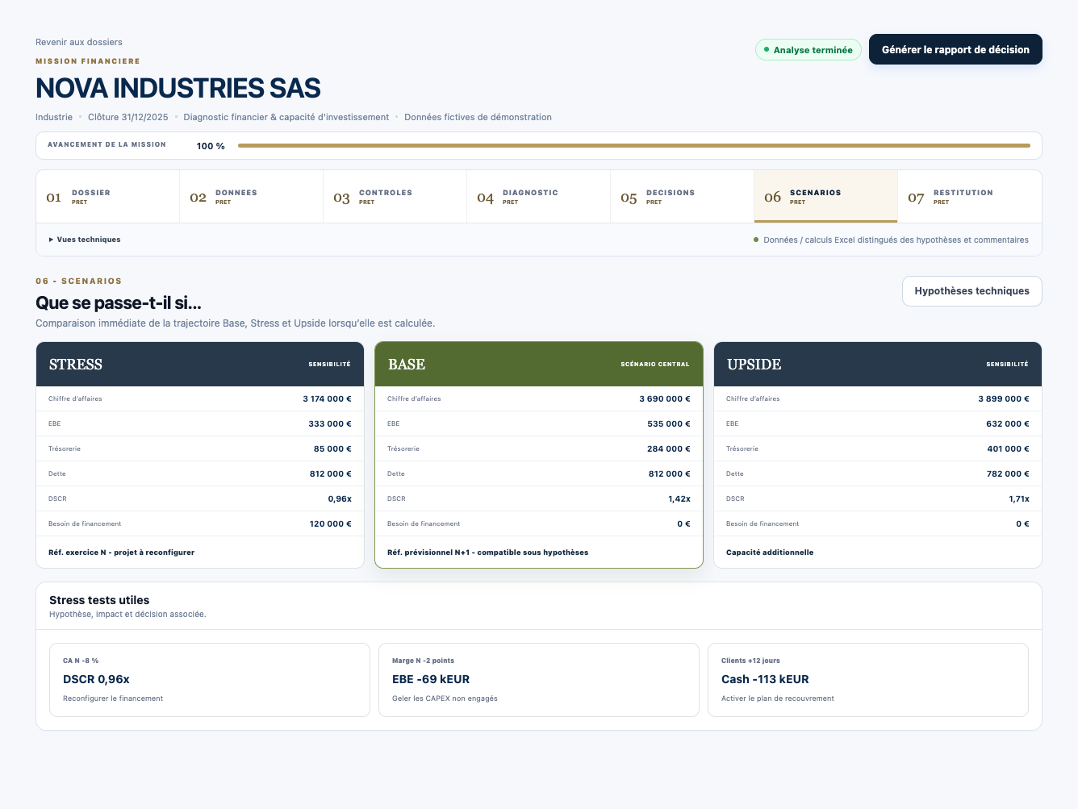Image resolution: width=1078 pixels, height=809 pixels.
Task: Click Base DSCR value 1,42x
Action: pos(679,498)
